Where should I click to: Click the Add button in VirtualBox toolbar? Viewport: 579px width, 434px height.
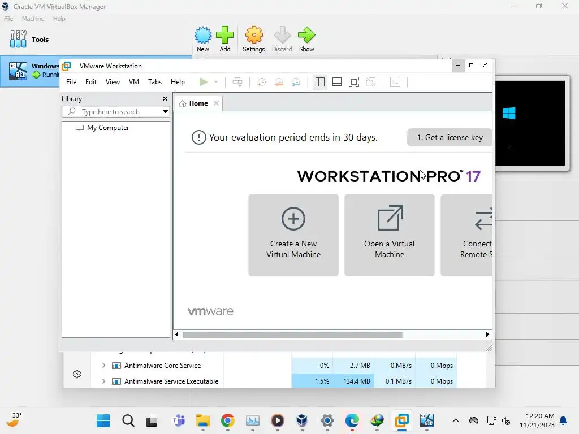(x=225, y=39)
